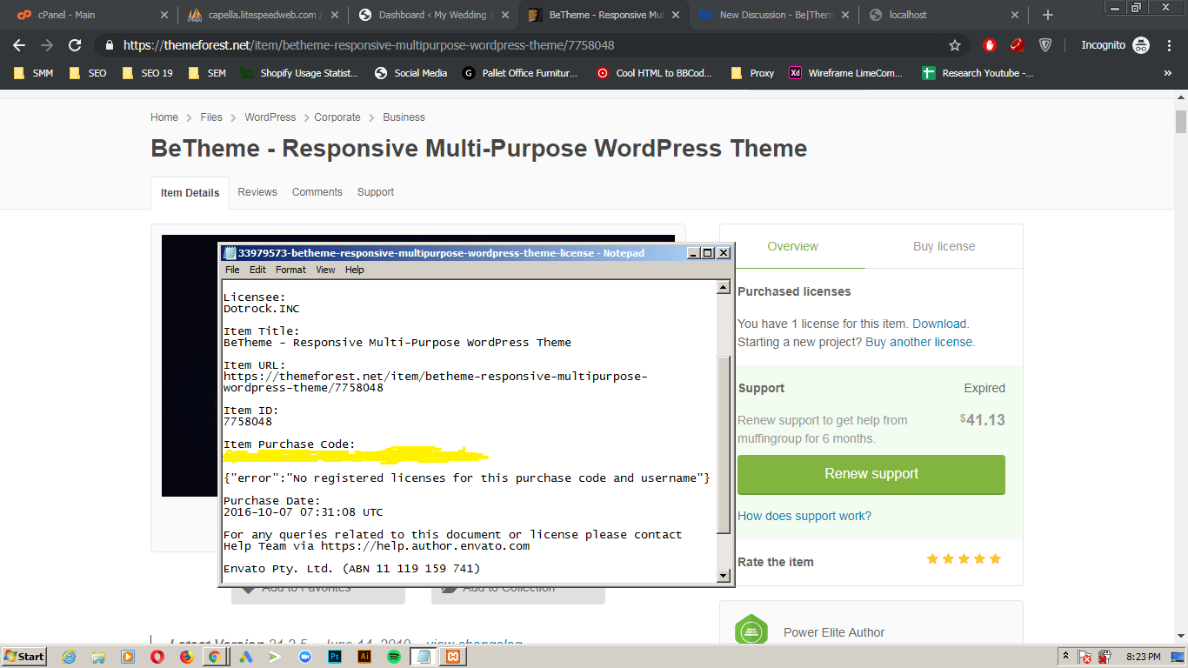Image resolution: width=1188 pixels, height=668 pixels.
Task: Open a new browser tab
Action: [1048, 15]
